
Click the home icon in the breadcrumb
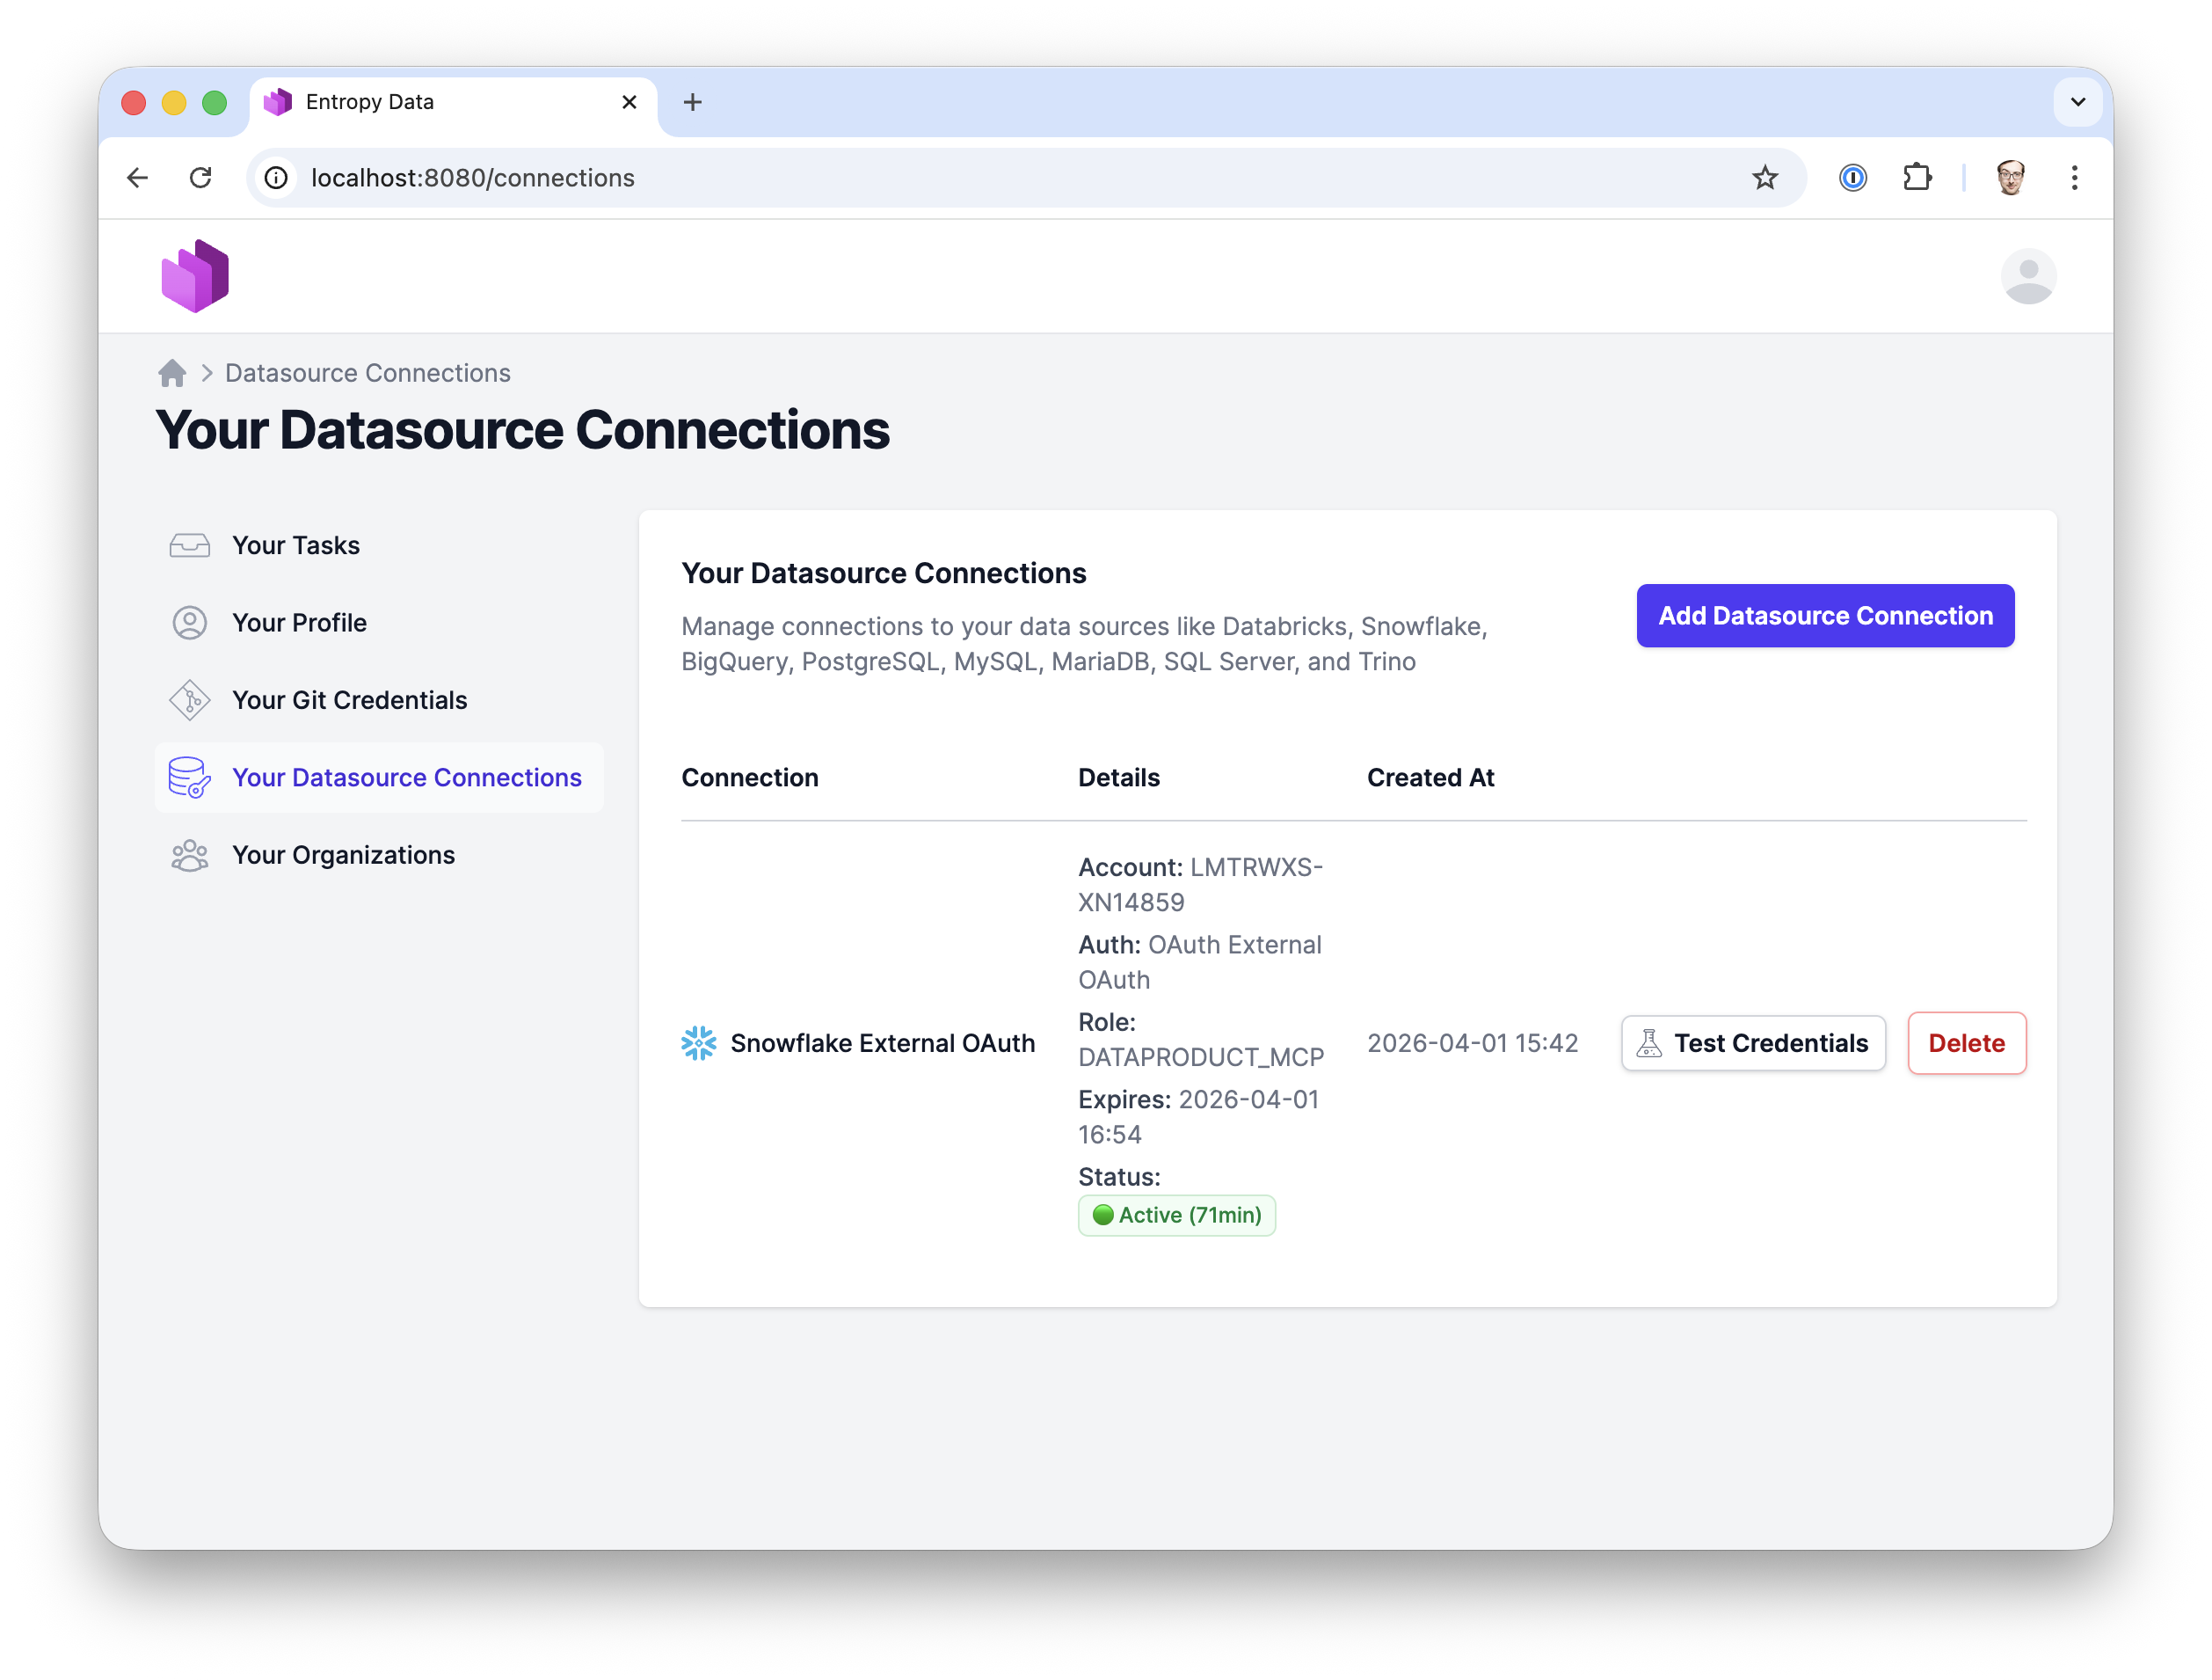(171, 372)
